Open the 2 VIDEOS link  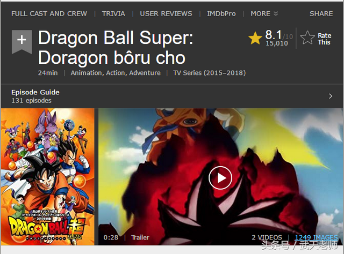point(267,237)
